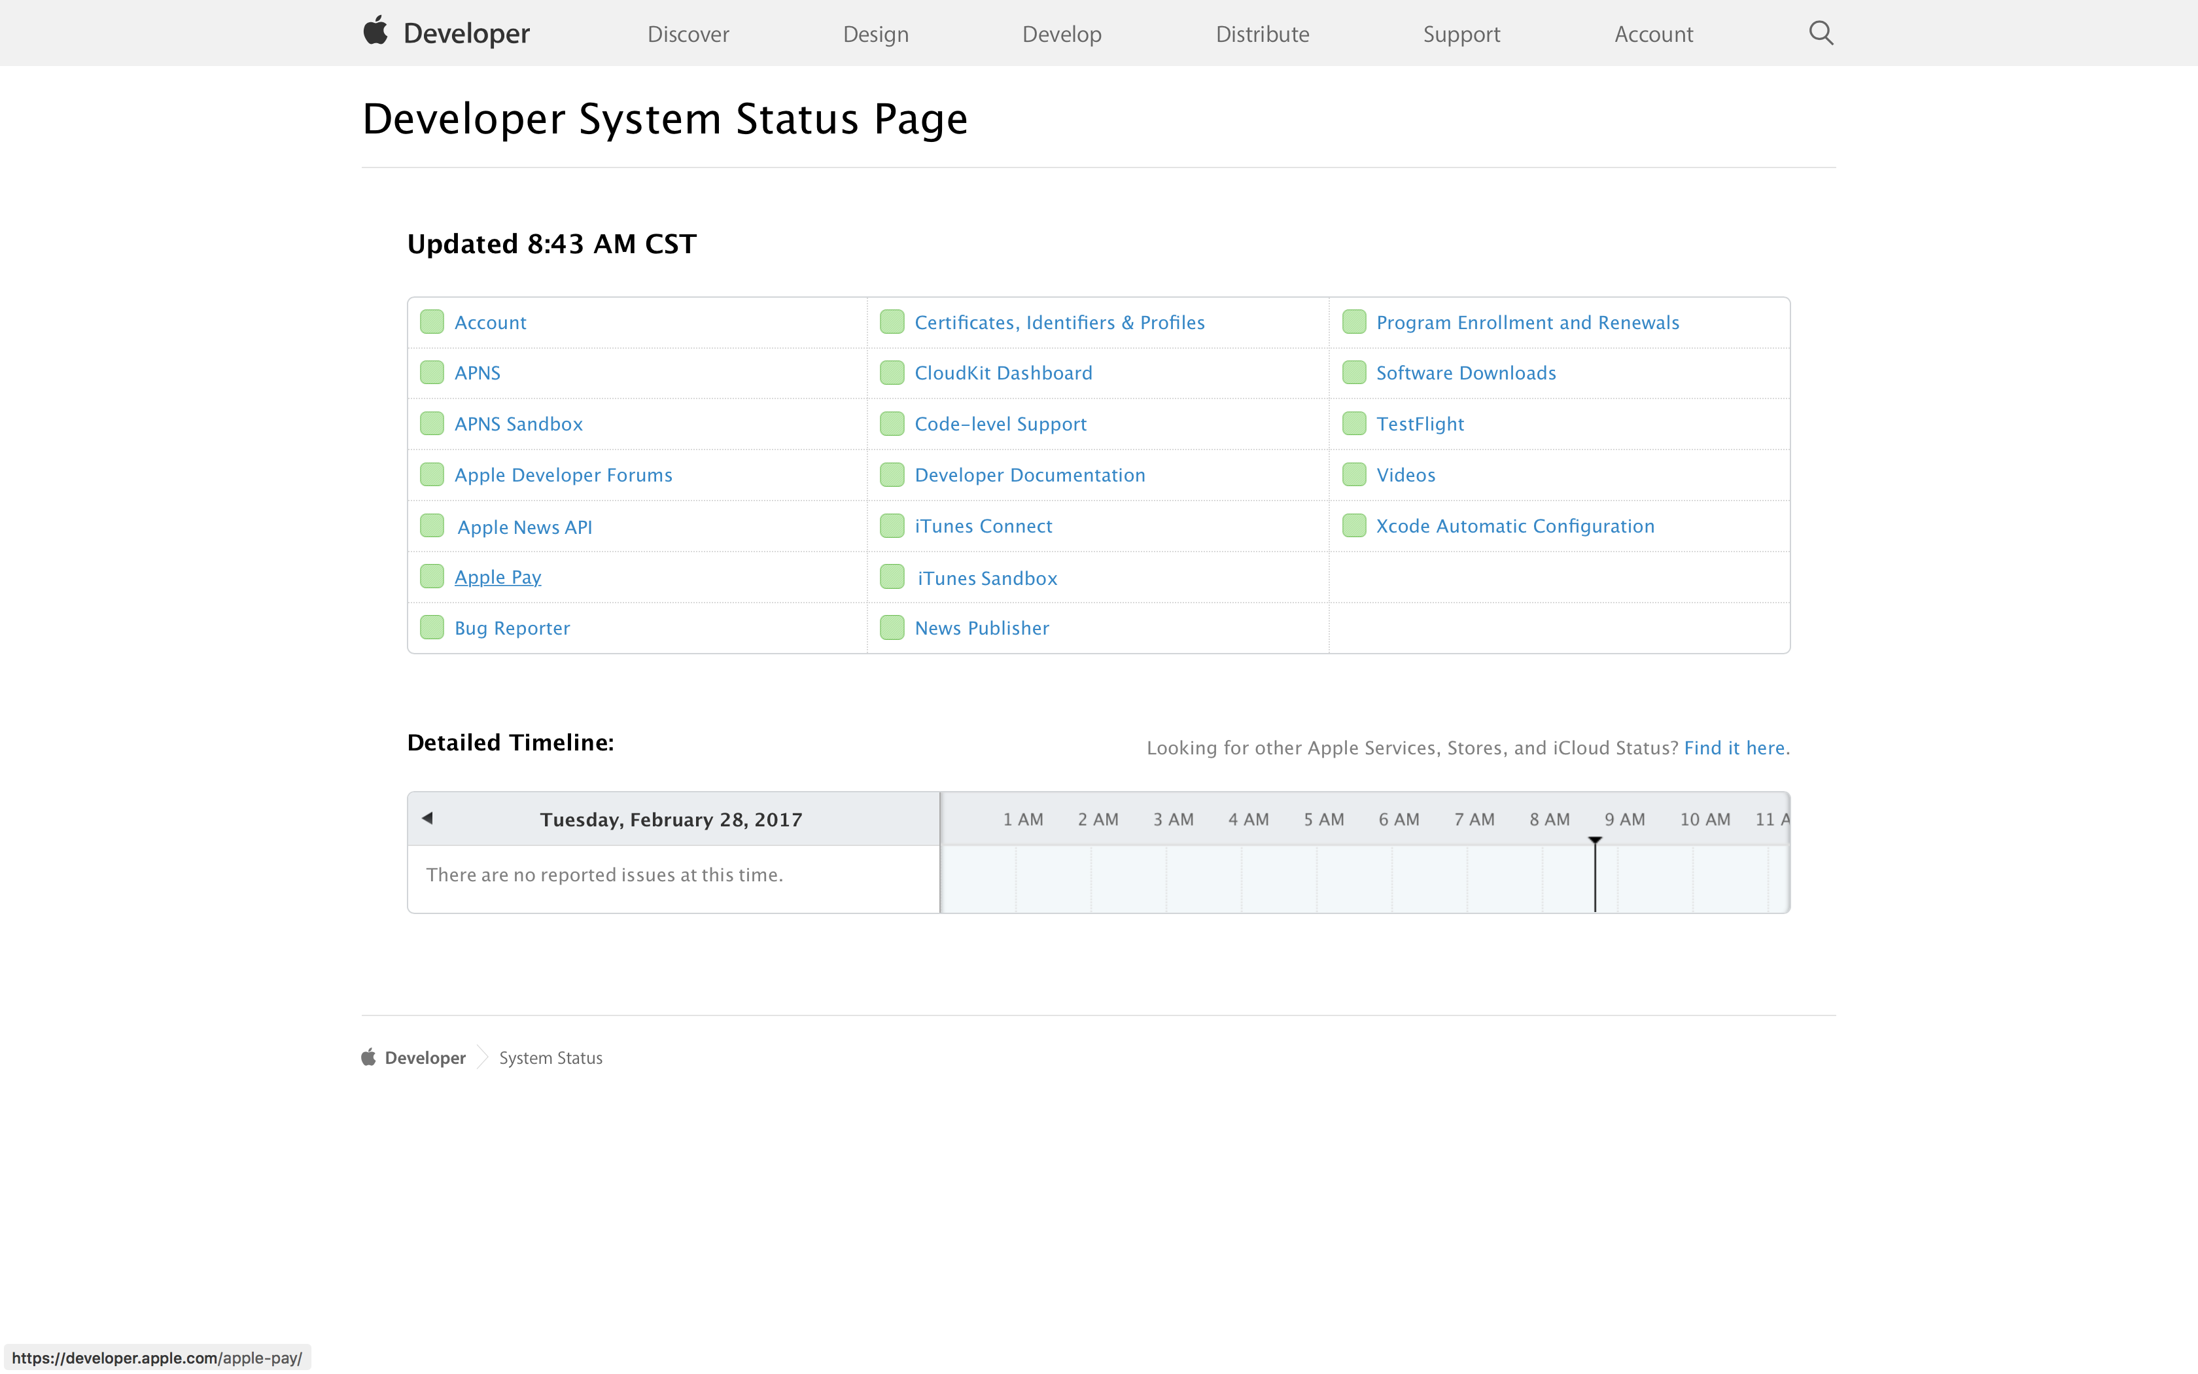Click the status square next to iTunes Connect
2198x1374 pixels.
(x=893, y=525)
